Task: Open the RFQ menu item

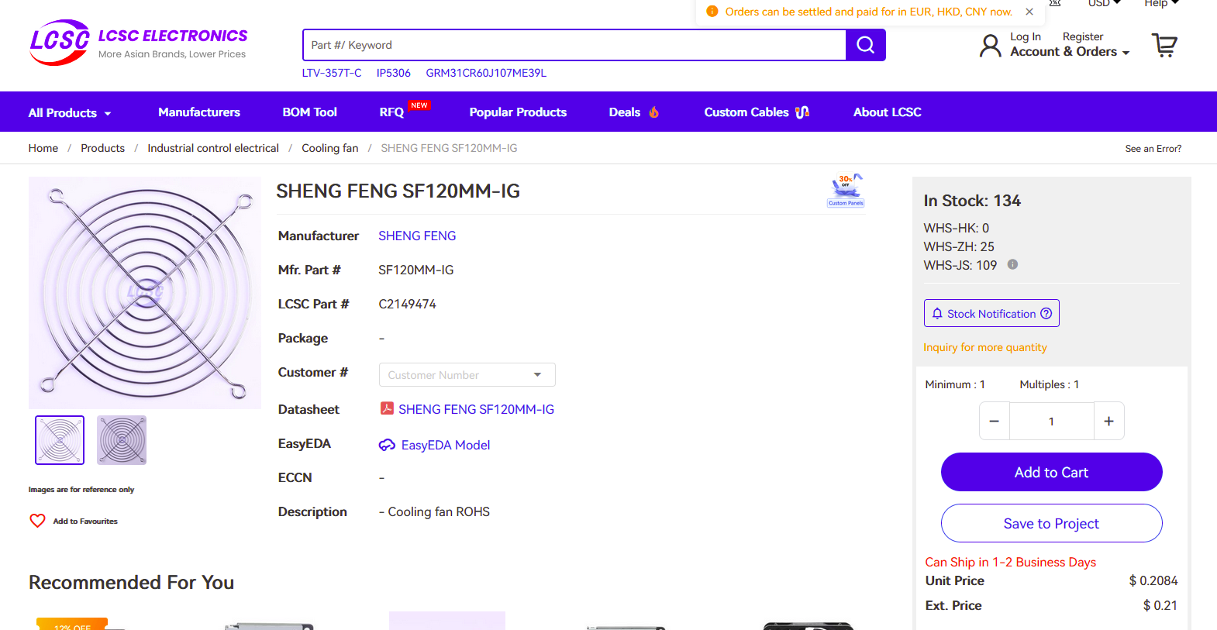Action: click(x=391, y=112)
